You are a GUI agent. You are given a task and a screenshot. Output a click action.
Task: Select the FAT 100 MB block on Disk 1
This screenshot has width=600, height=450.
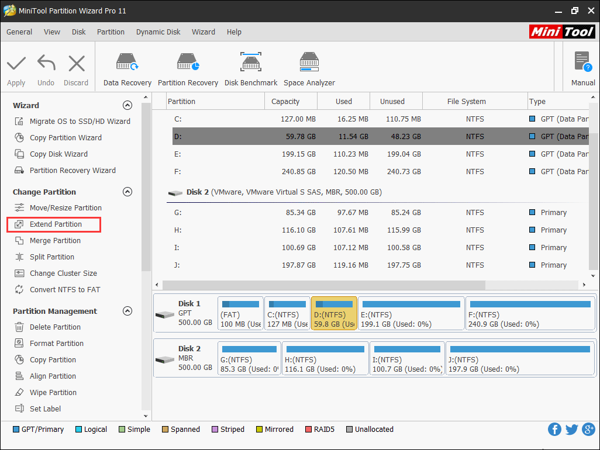(x=241, y=313)
